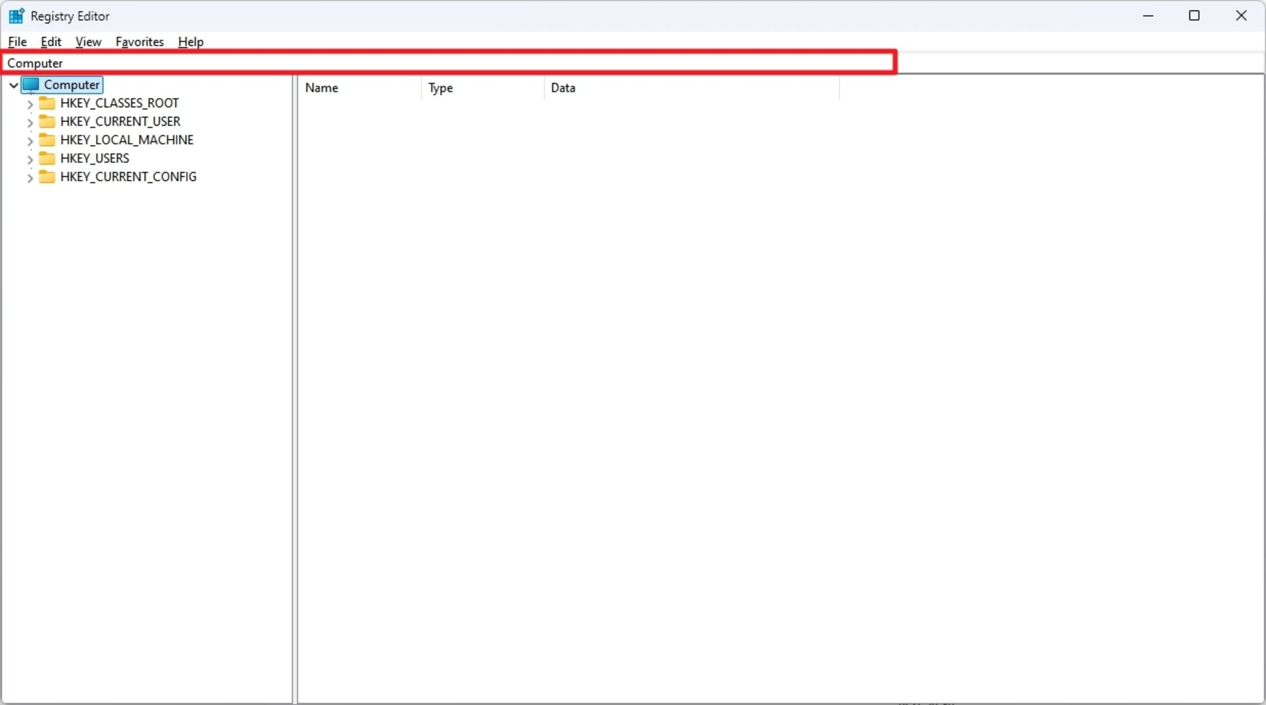Screen dimensions: 1266x705
Task: Click the folder icon beside HKEY_USERS
Action: coord(47,158)
